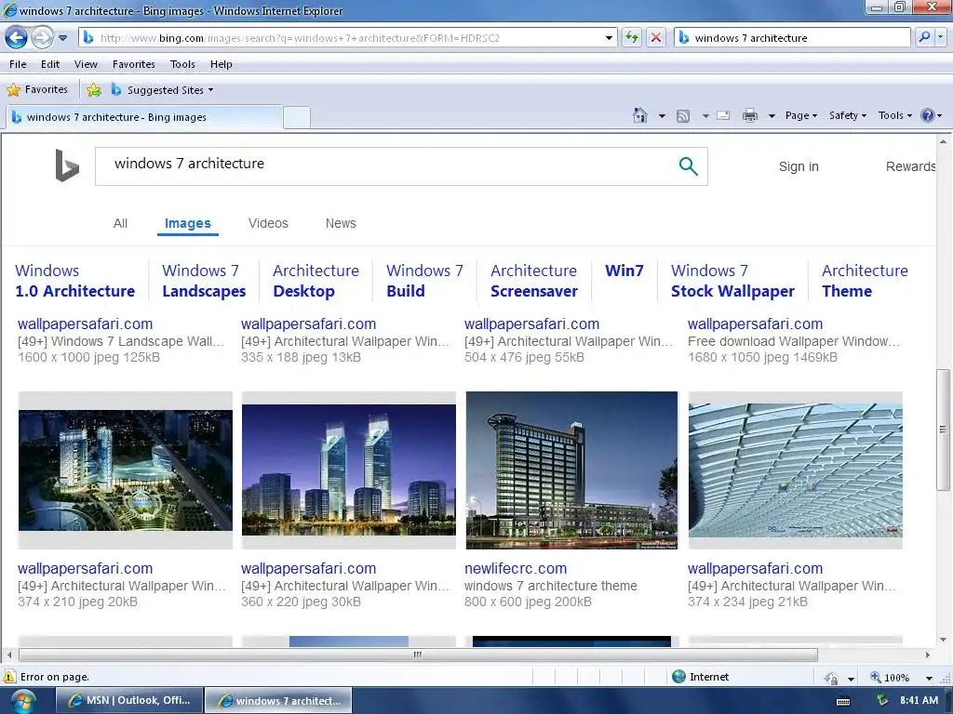Click the Rewards link
The width and height of the screenshot is (953, 714).
coord(910,166)
